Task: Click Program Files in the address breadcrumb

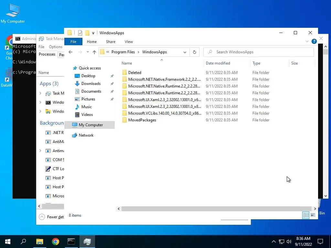Action: point(123,52)
